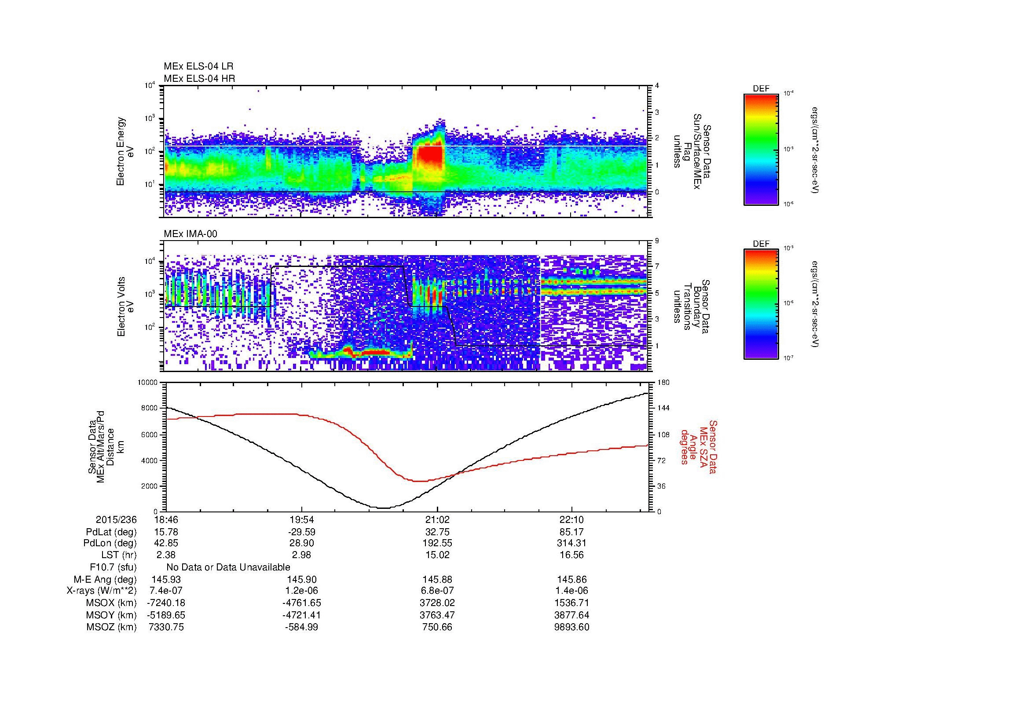Screen dimensions: 1029x727
Task: Click the 'Electron Volts eV' axis label
Action: (x=125, y=307)
